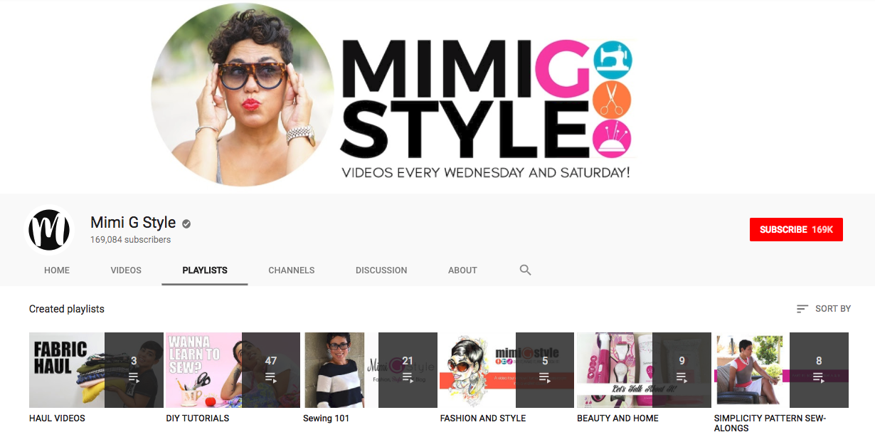Select the Playlists tab

205,270
